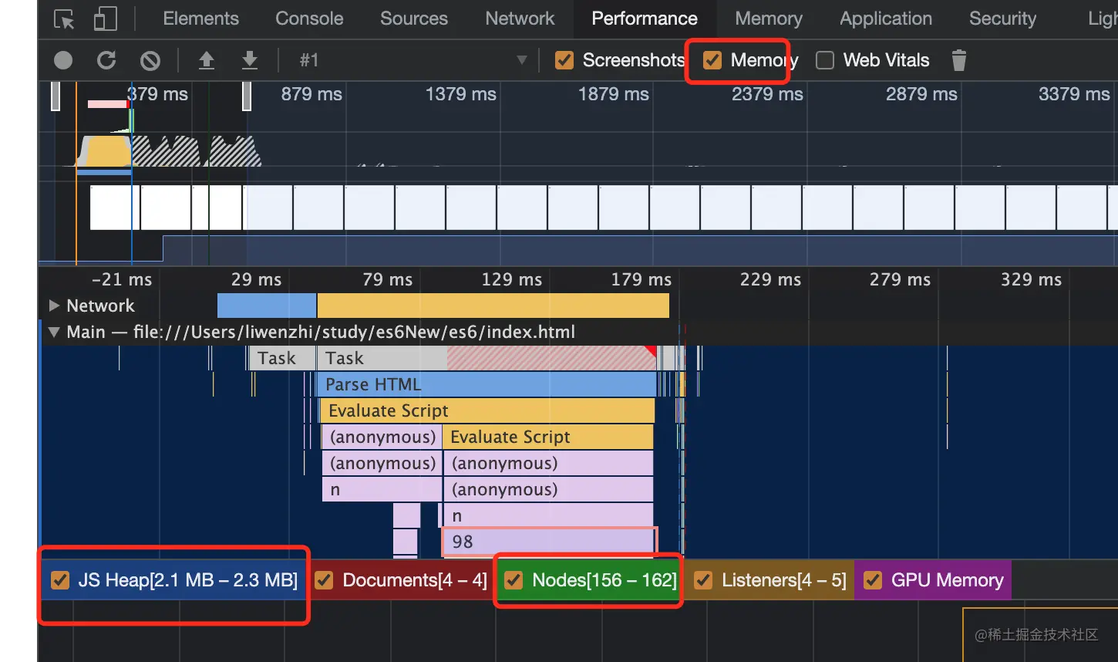Click the reload and profile icon
The image size is (1118, 662).
click(x=106, y=60)
